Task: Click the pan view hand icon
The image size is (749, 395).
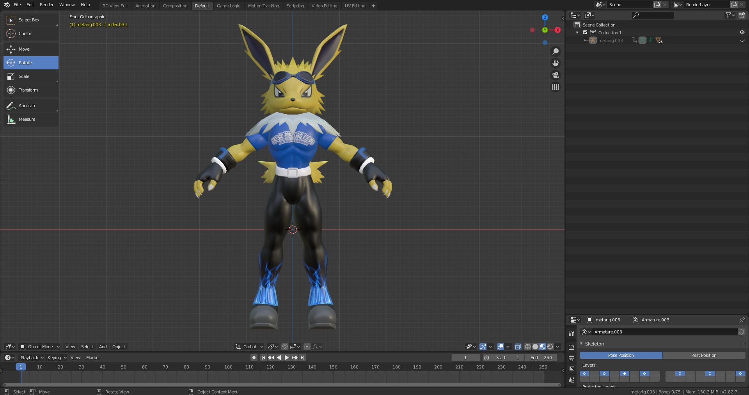Action: (x=556, y=63)
